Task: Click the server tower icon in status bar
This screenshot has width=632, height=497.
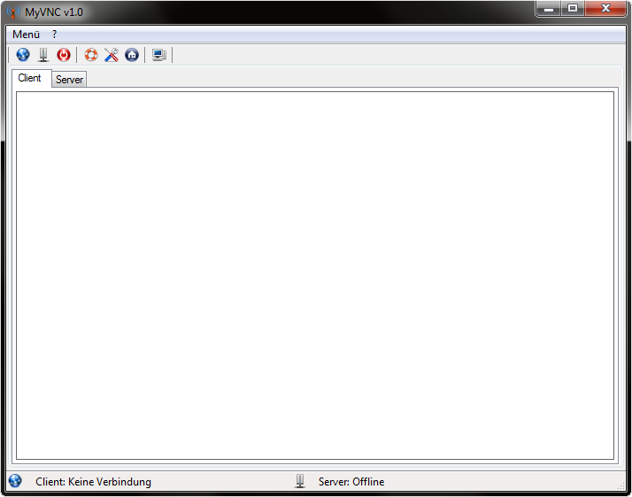Action: 300,481
